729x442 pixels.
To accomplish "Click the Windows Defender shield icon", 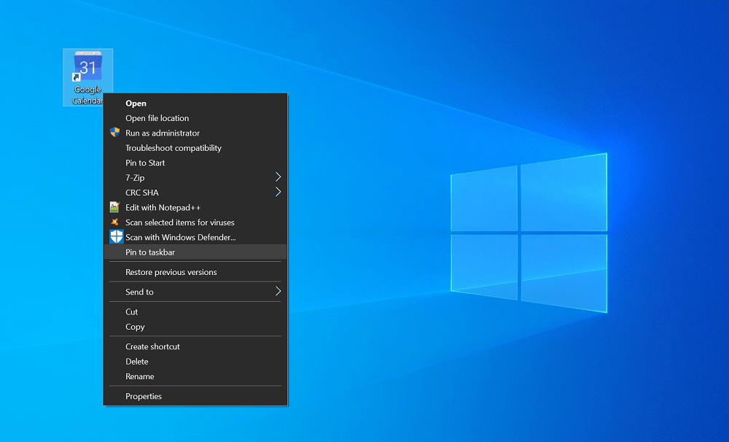I will click(x=116, y=237).
